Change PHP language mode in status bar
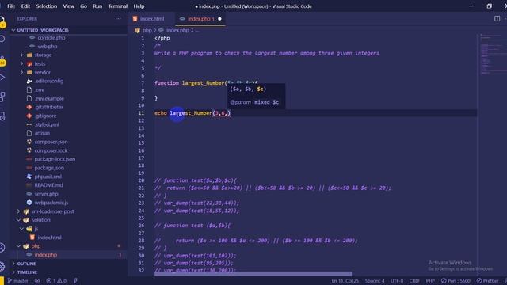 point(430,281)
